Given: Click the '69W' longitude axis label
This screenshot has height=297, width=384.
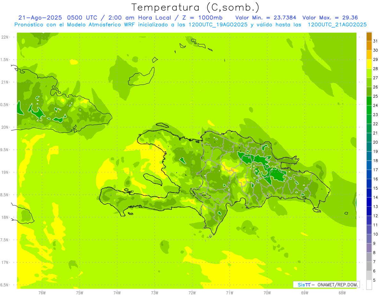Looking at the screenshot, I should click(305, 293).
